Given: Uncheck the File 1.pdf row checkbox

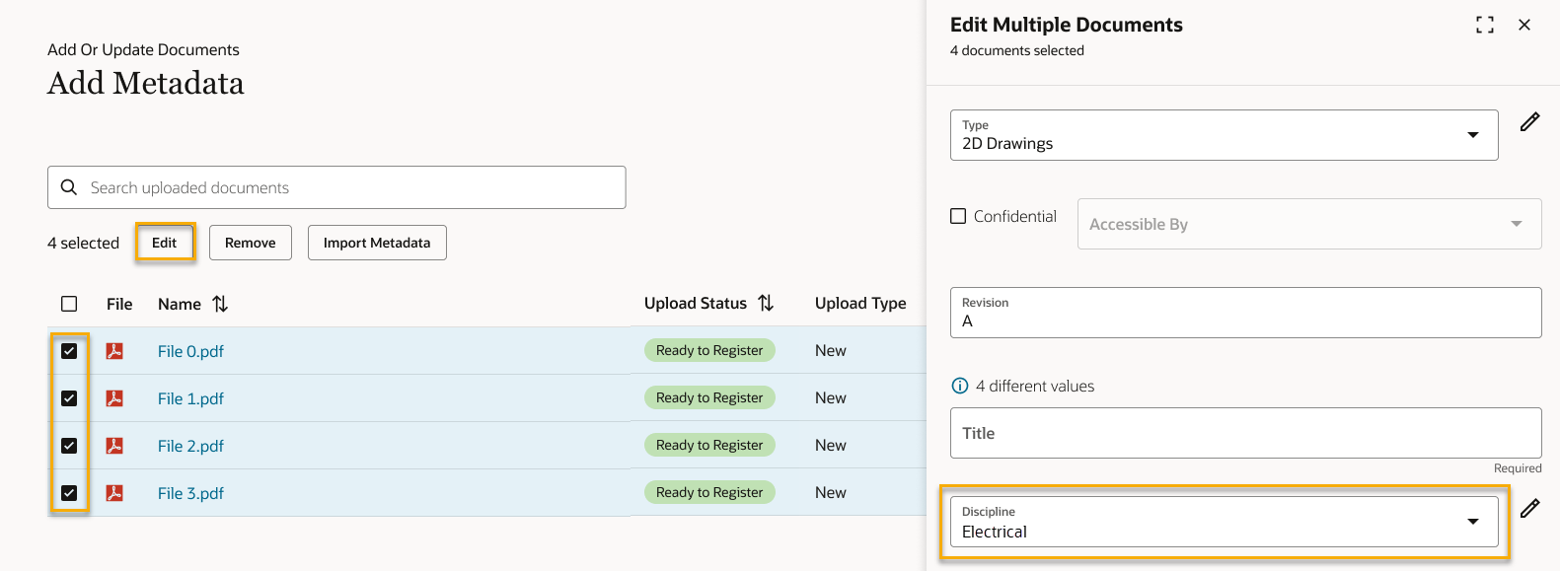Looking at the screenshot, I should [x=69, y=398].
